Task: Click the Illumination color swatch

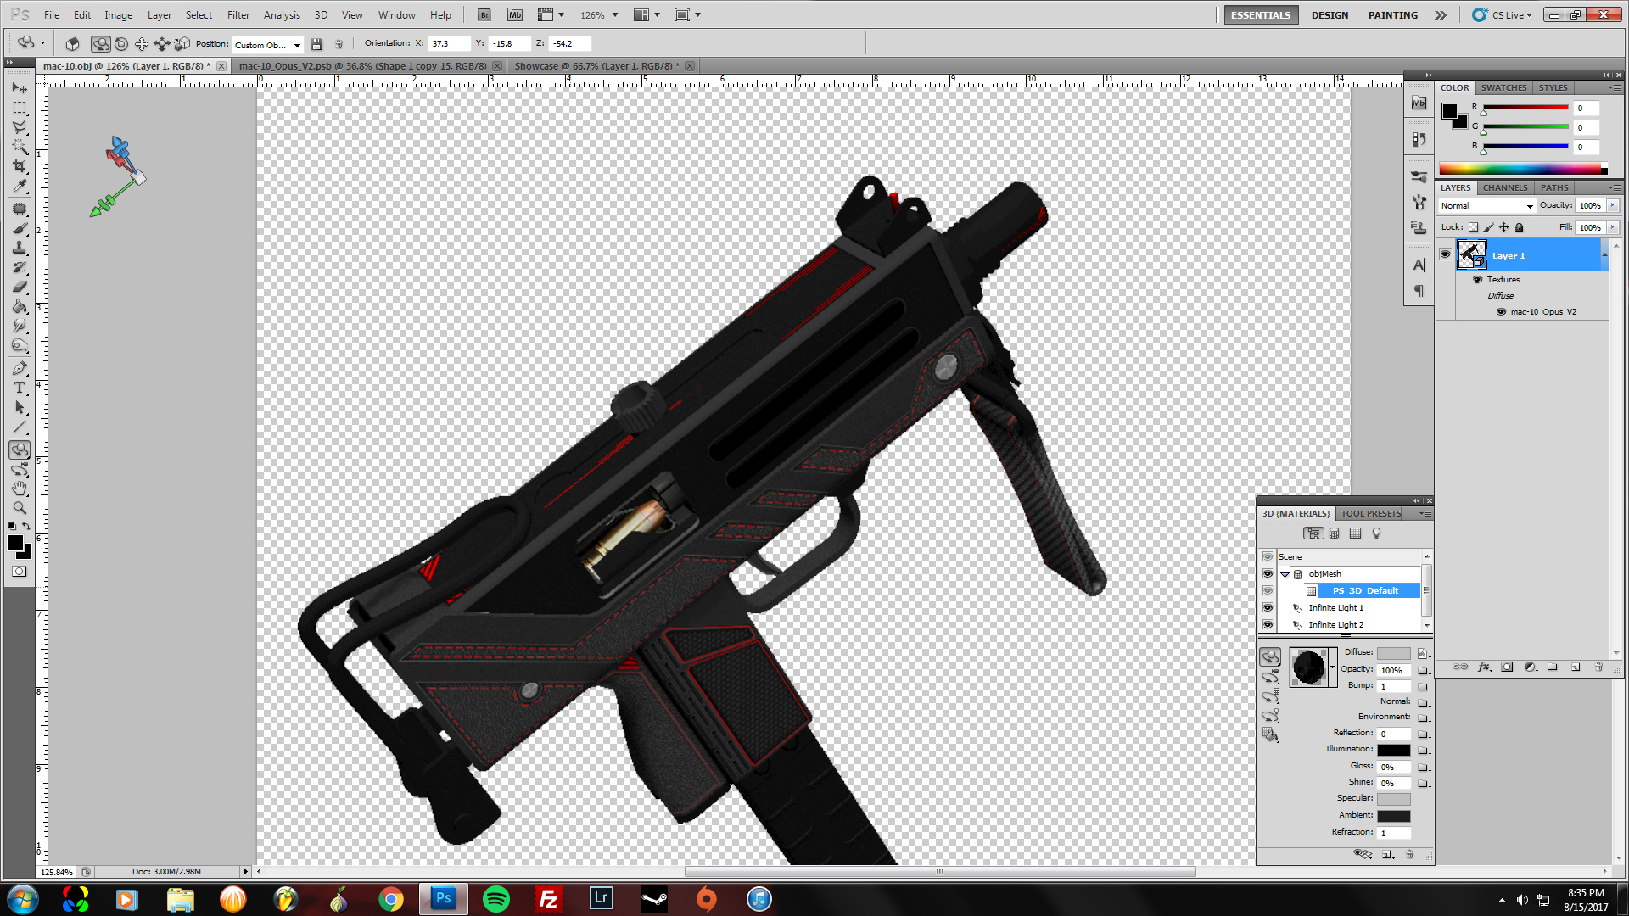Action: click(1392, 750)
